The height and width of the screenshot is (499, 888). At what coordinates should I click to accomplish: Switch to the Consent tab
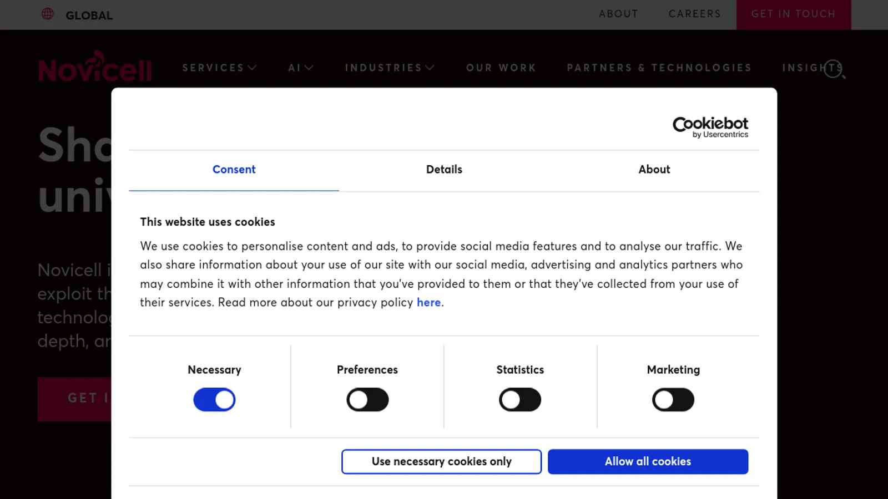pyautogui.click(x=234, y=170)
